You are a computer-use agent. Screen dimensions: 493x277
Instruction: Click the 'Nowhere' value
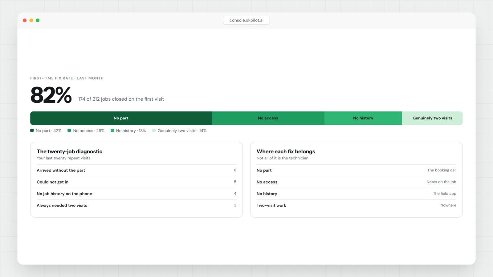click(x=448, y=205)
